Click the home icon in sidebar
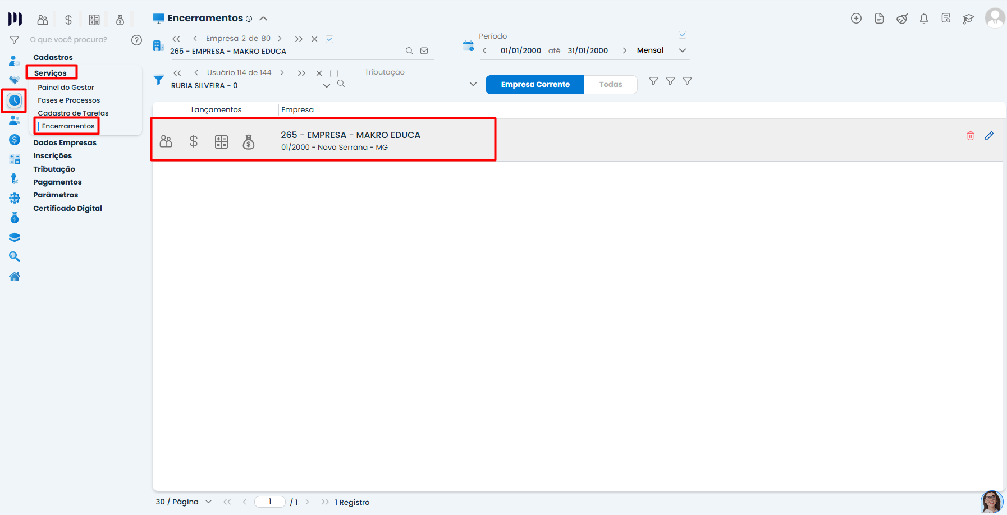The width and height of the screenshot is (1007, 515). point(15,276)
